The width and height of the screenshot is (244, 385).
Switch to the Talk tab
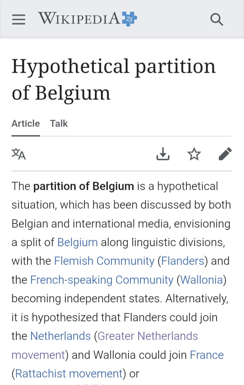point(59,124)
